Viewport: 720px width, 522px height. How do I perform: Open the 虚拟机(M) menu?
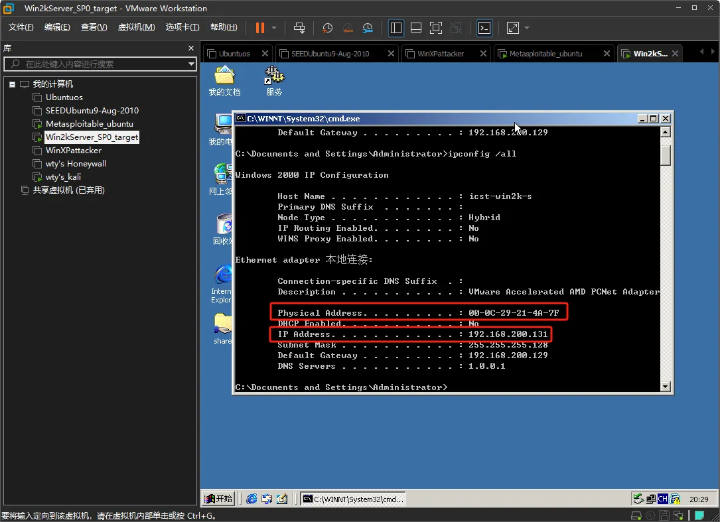coord(137,27)
